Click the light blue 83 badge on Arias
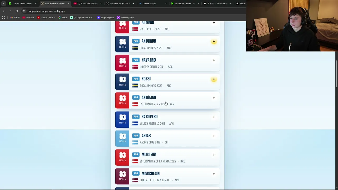This screenshot has width=338, height=190. 122,139
